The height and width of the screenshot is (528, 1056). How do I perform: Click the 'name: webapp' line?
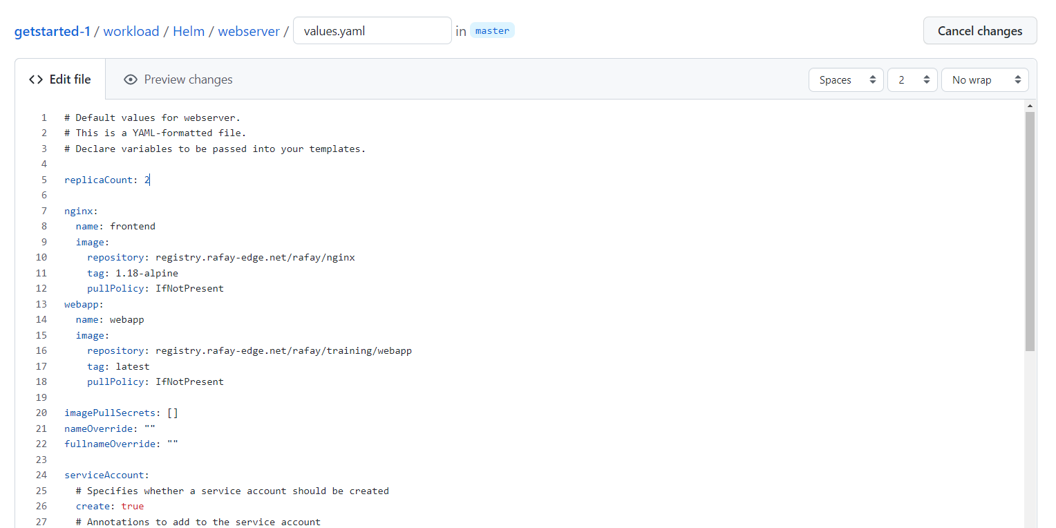pyautogui.click(x=110, y=319)
